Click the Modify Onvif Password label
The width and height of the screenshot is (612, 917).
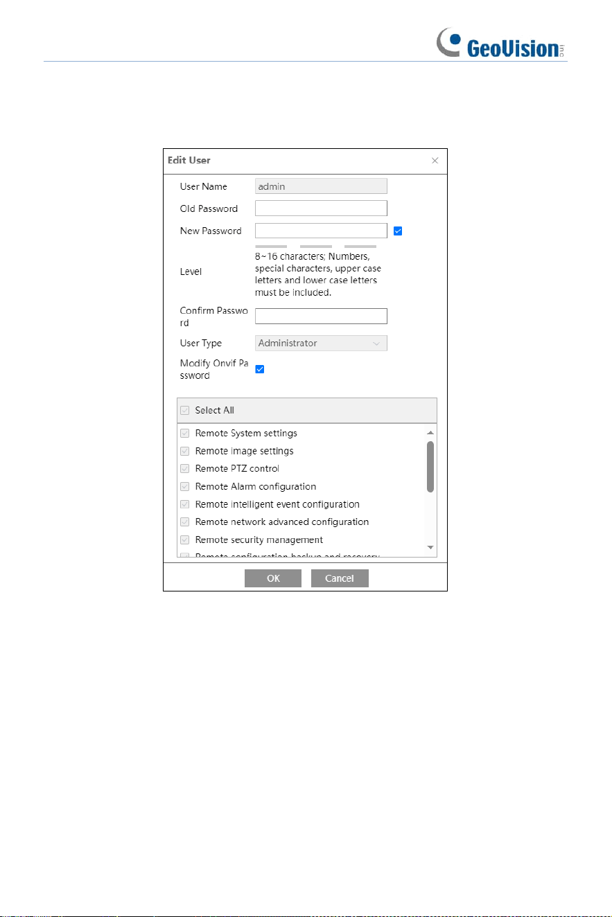[213, 370]
